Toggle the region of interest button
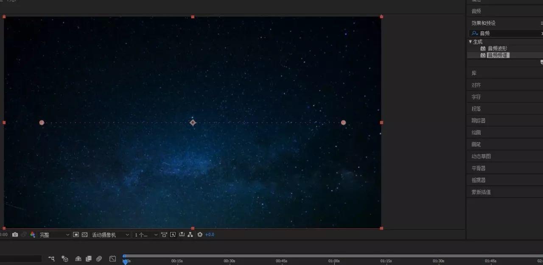This screenshot has width=543, height=265. (x=76, y=234)
